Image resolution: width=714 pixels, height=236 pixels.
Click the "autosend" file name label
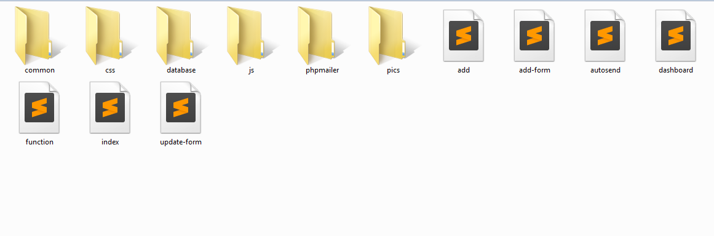(x=605, y=70)
